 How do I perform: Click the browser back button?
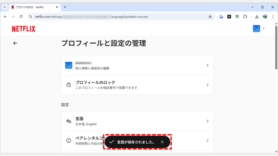tap(5, 17)
